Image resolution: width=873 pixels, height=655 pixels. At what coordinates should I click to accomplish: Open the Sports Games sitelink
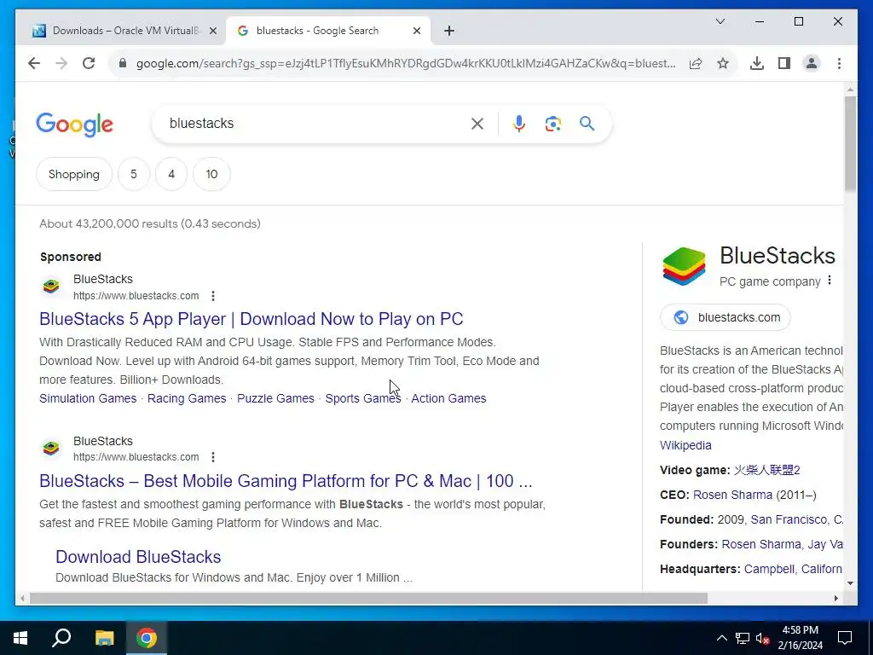(x=363, y=398)
